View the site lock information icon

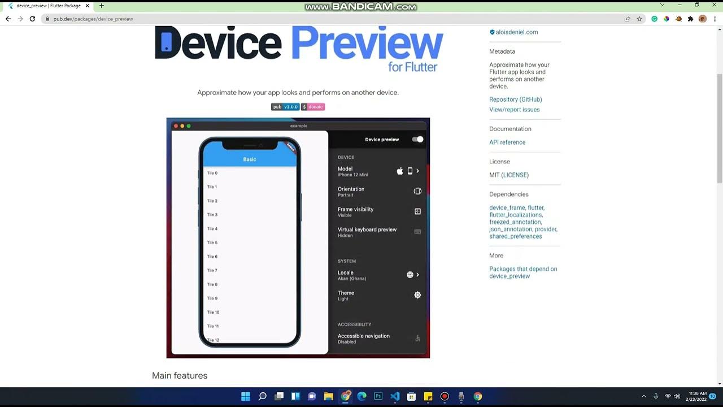(x=47, y=19)
